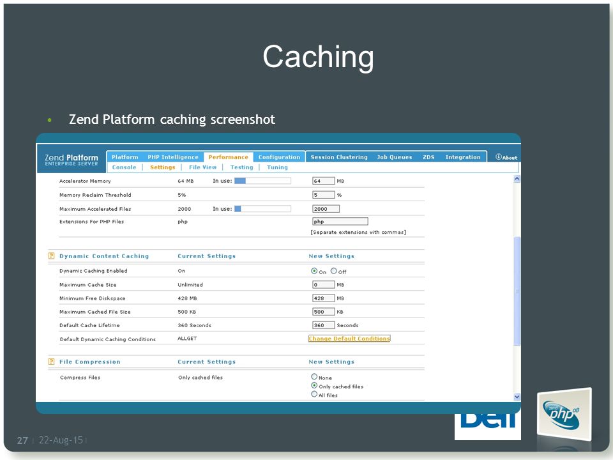Screen dimensions: 613x460
Task: Open the Configuration tab
Action: coord(279,157)
